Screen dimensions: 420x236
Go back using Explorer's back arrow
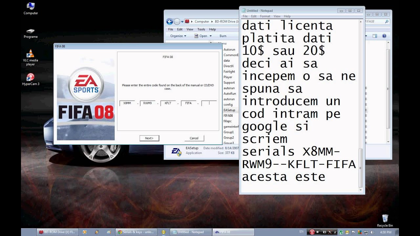click(x=170, y=22)
